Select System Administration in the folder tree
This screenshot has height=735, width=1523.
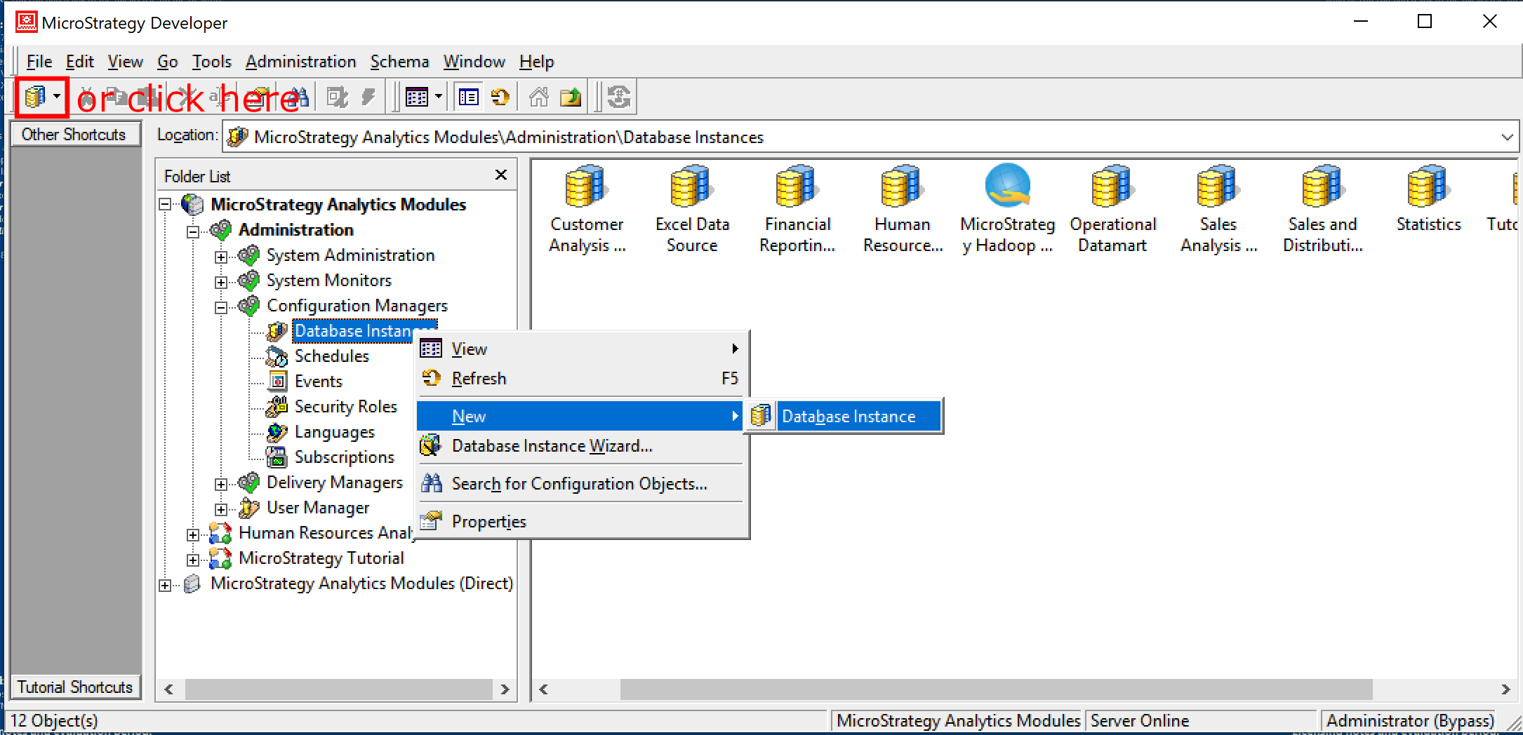350,255
